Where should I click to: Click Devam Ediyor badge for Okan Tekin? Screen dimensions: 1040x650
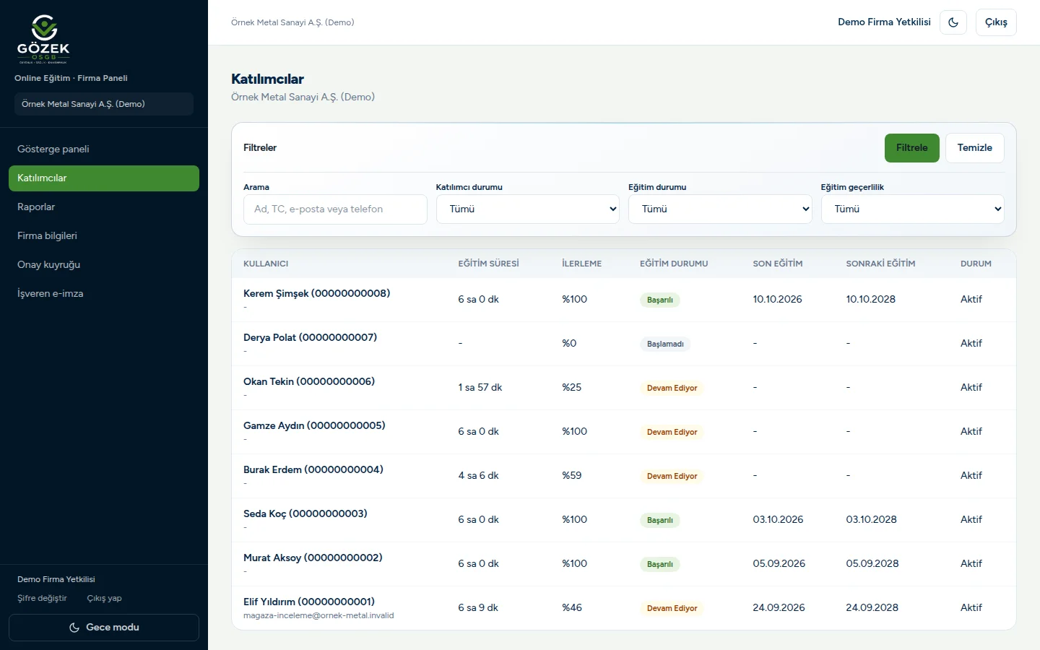click(672, 388)
